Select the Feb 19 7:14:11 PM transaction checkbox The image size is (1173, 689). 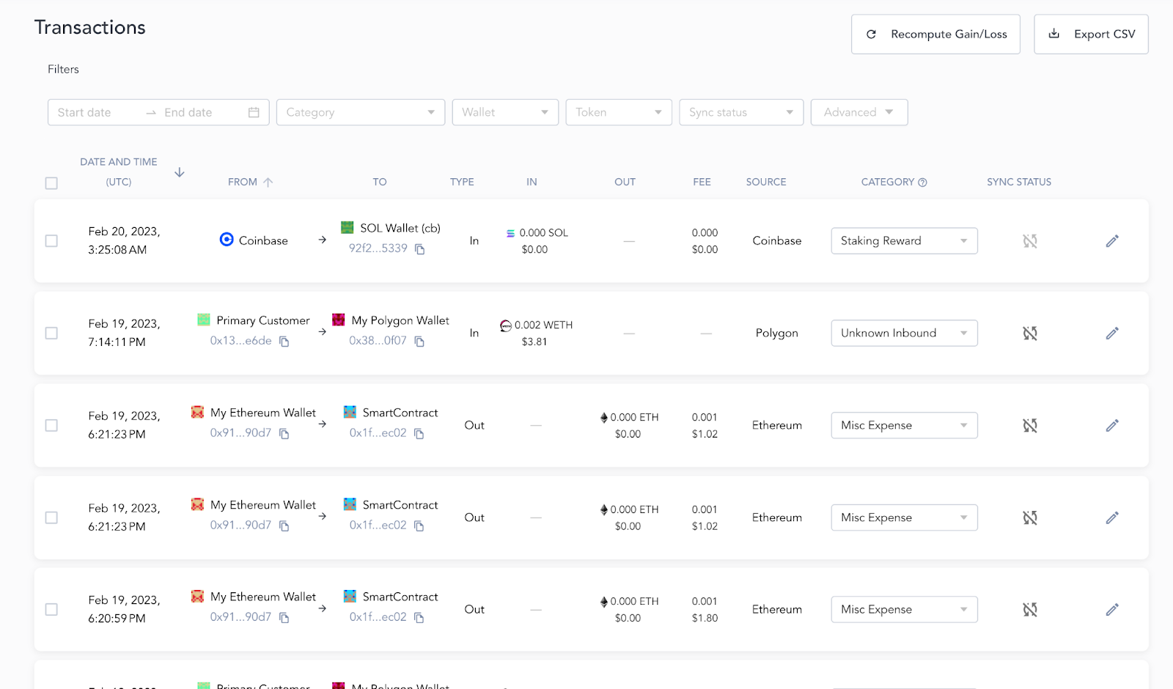pyautogui.click(x=51, y=334)
